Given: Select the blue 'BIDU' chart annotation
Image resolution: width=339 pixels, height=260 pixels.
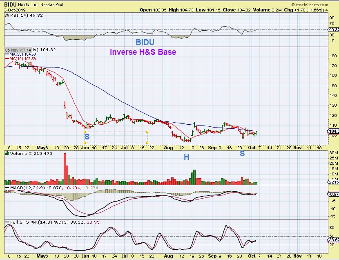Looking at the screenshot, I should (145, 42).
